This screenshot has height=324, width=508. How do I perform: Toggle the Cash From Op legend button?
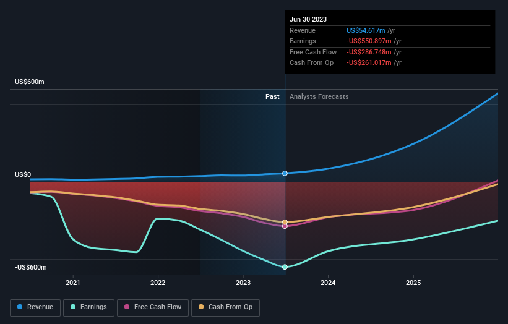coord(225,307)
